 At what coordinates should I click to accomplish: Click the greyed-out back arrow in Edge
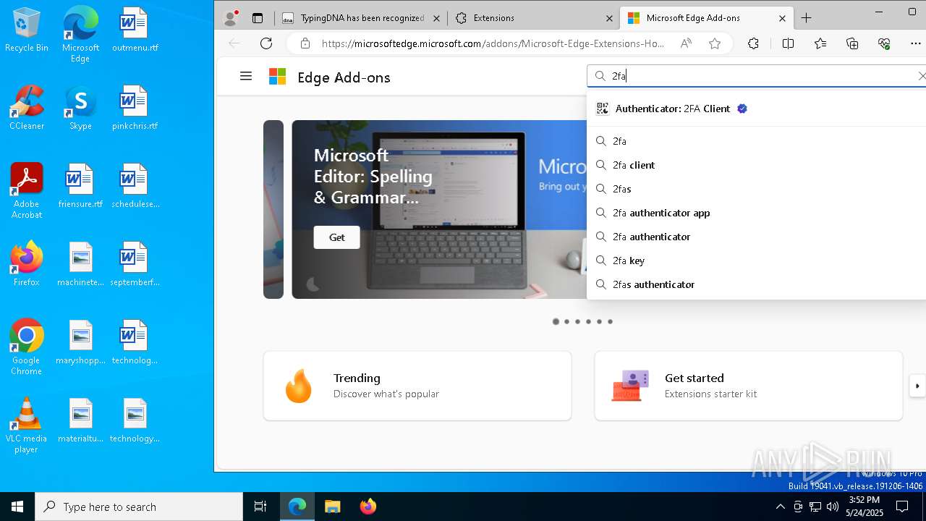234,43
